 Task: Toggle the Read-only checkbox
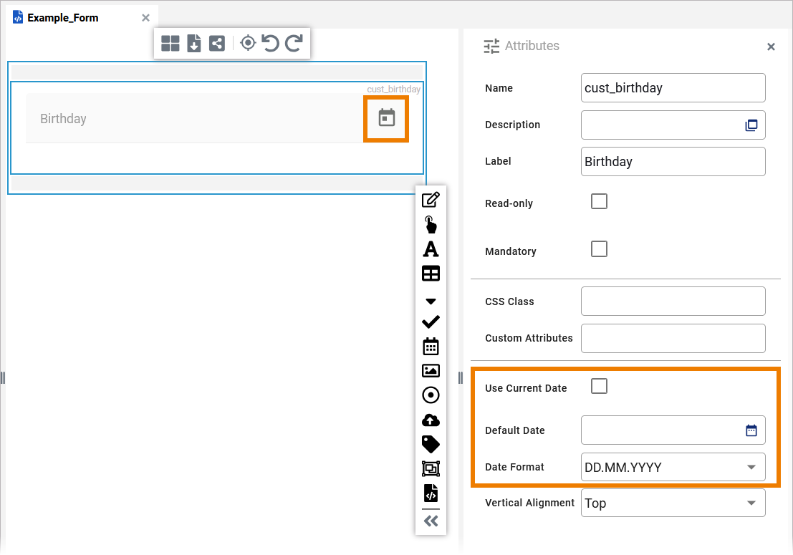(x=600, y=202)
